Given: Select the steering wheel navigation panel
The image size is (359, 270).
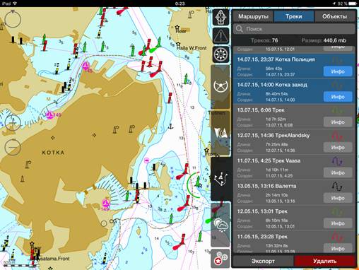Looking at the screenshot, I should pyautogui.click(x=220, y=86).
